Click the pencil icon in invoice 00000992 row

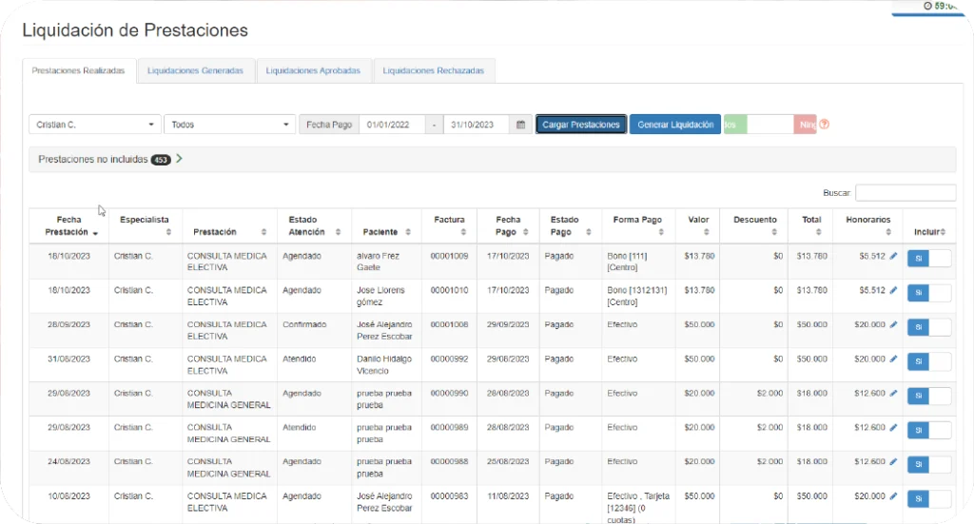tap(893, 359)
